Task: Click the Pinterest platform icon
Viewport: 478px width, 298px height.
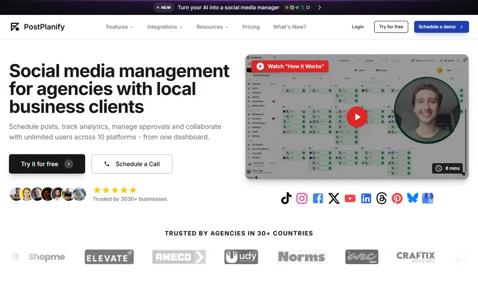Action: 397,198
